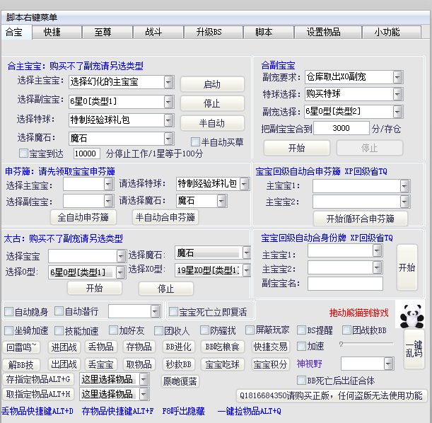Click the 解BB技 button

[x=21, y=365]
